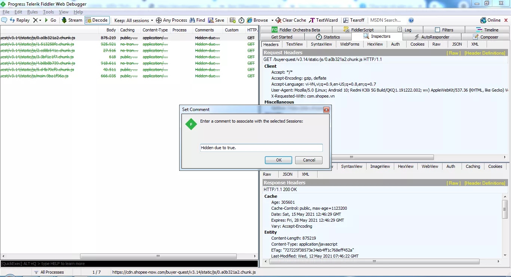
Task: Open Find sessions tool
Action: tap(197, 20)
